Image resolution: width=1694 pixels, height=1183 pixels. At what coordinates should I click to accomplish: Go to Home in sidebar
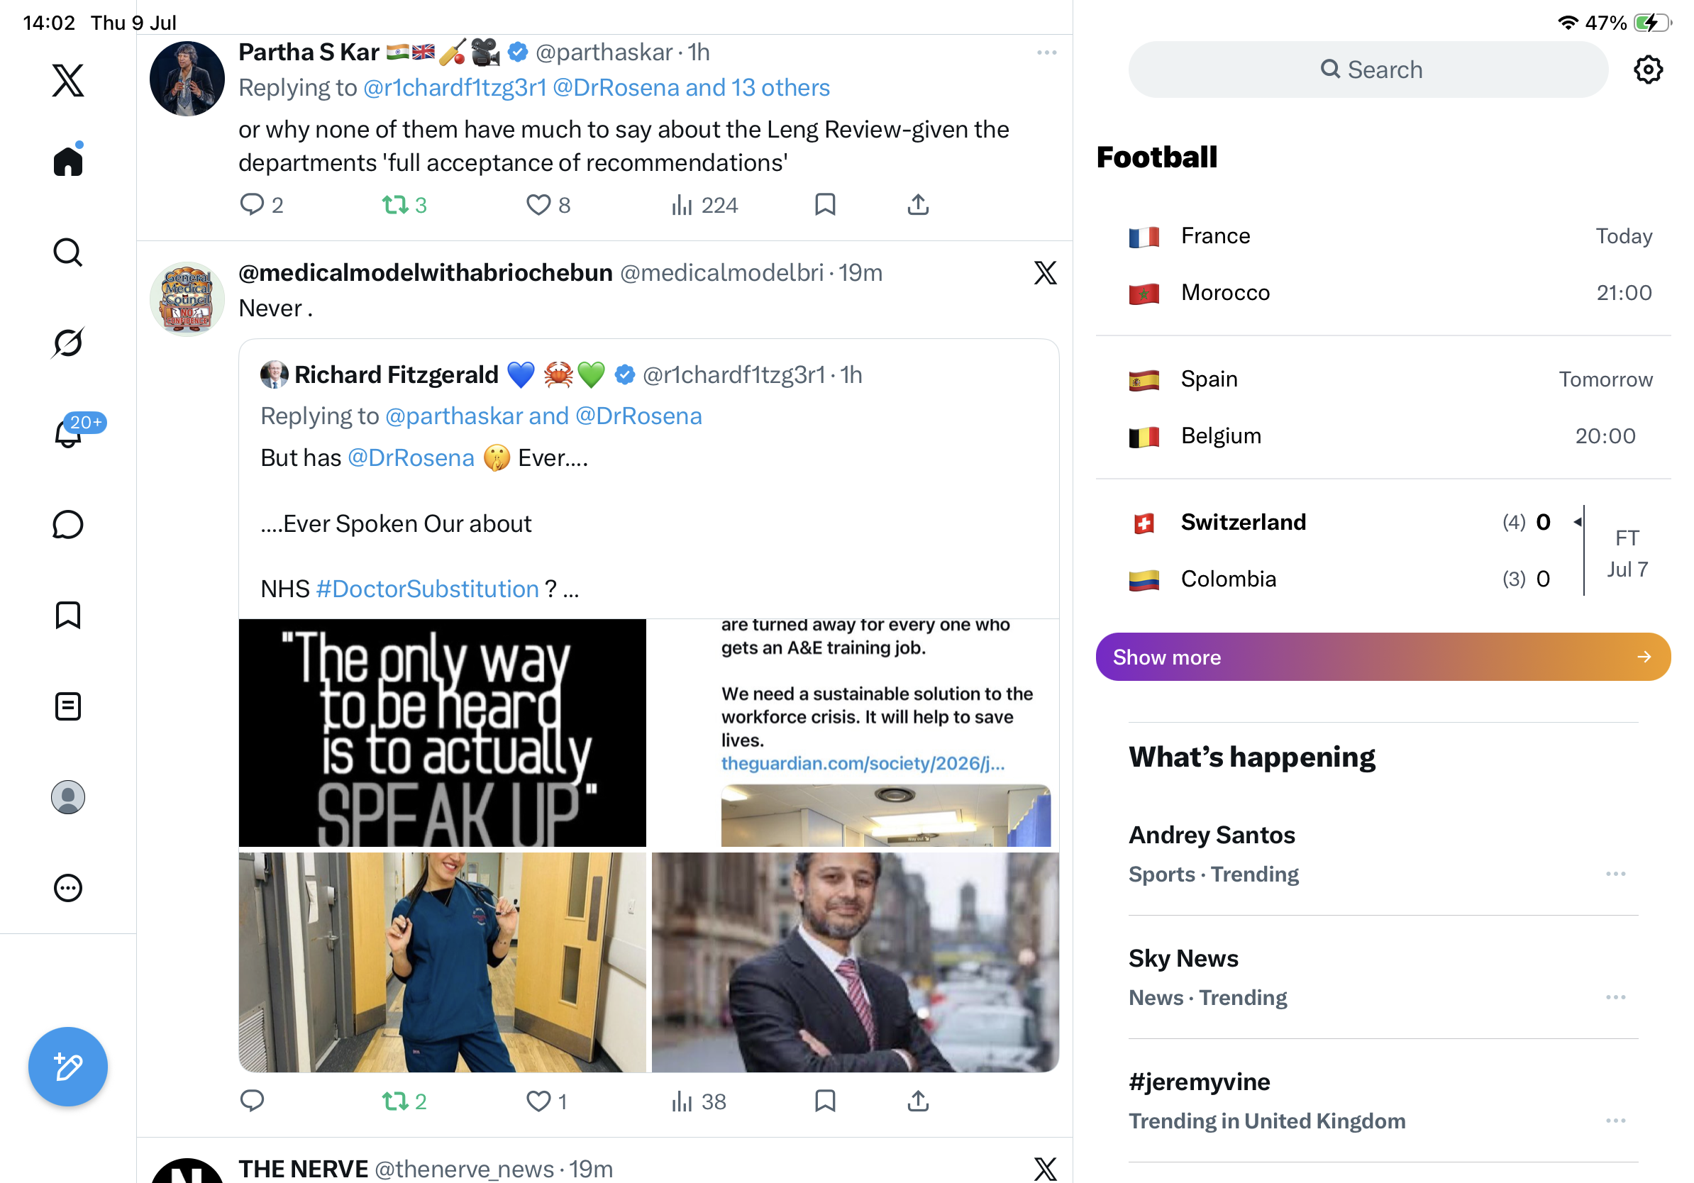pyautogui.click(x=68, y=160)
